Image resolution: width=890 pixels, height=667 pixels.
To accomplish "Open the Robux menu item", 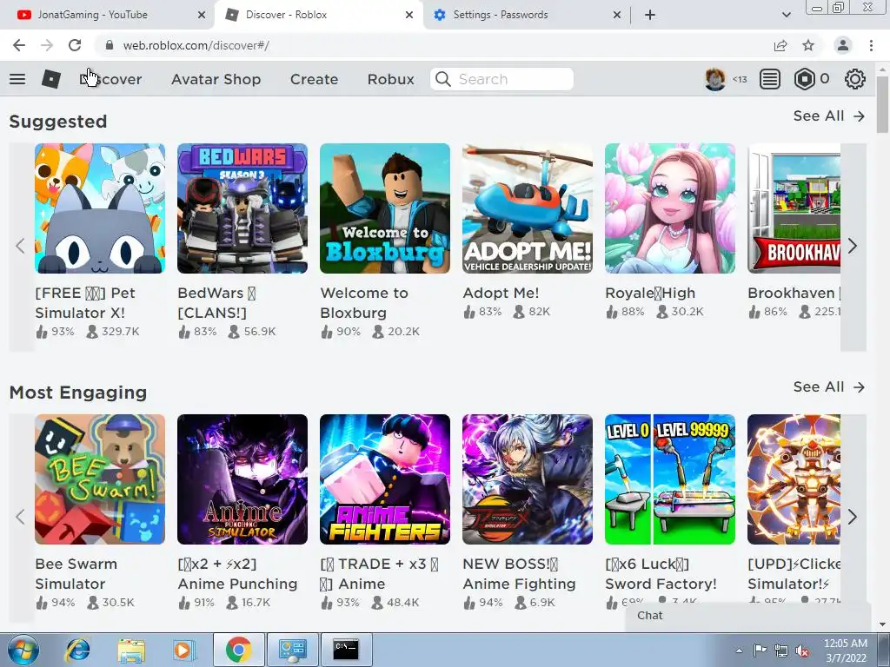I will click(x=390, y=79).
